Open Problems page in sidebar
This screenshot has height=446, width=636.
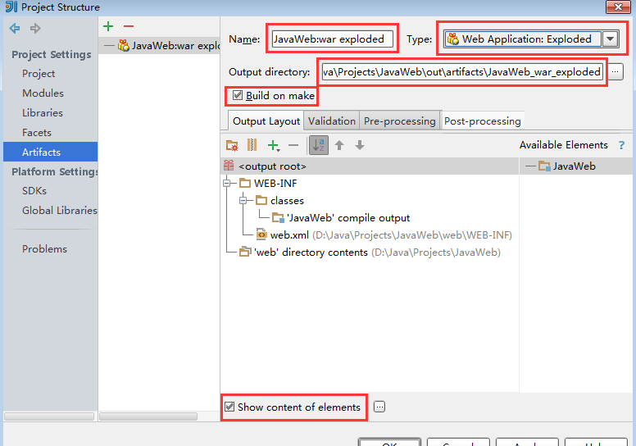[x=44, y=248]
